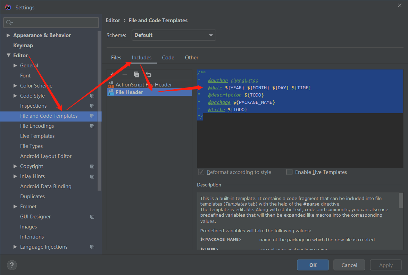The image size is (408, 275).
Task: Switch to the Code tab
Action: [168, 58]
